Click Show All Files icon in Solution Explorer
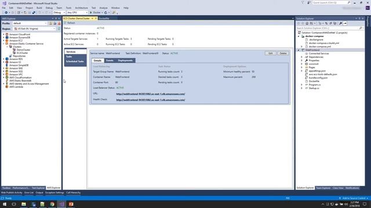This screenshot has height=208, width=371. [x=335, y=23]
